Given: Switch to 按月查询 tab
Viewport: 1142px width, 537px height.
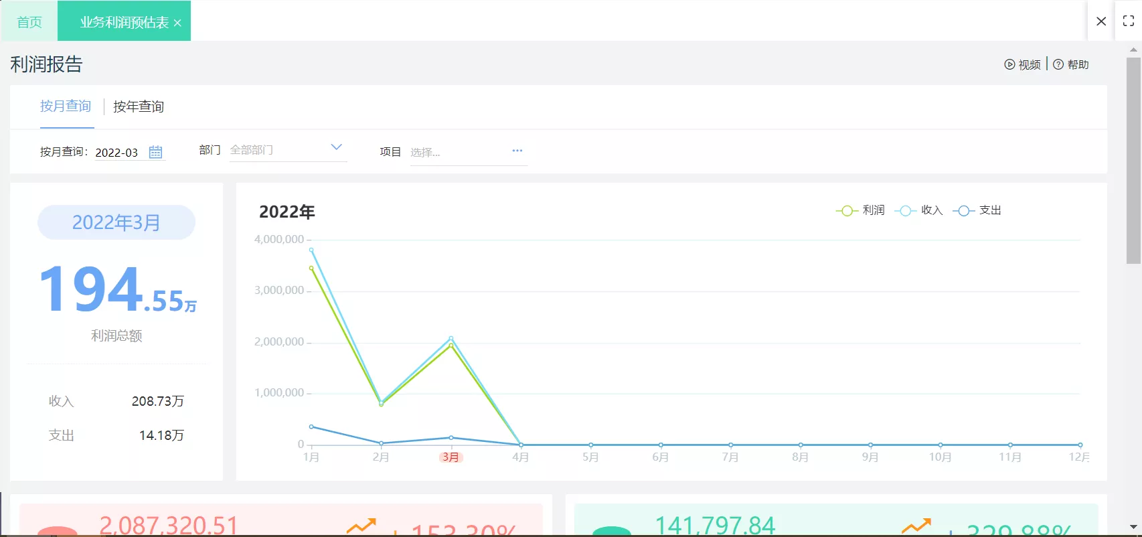Looking at the screenshot, I should (x=66, y=106).
